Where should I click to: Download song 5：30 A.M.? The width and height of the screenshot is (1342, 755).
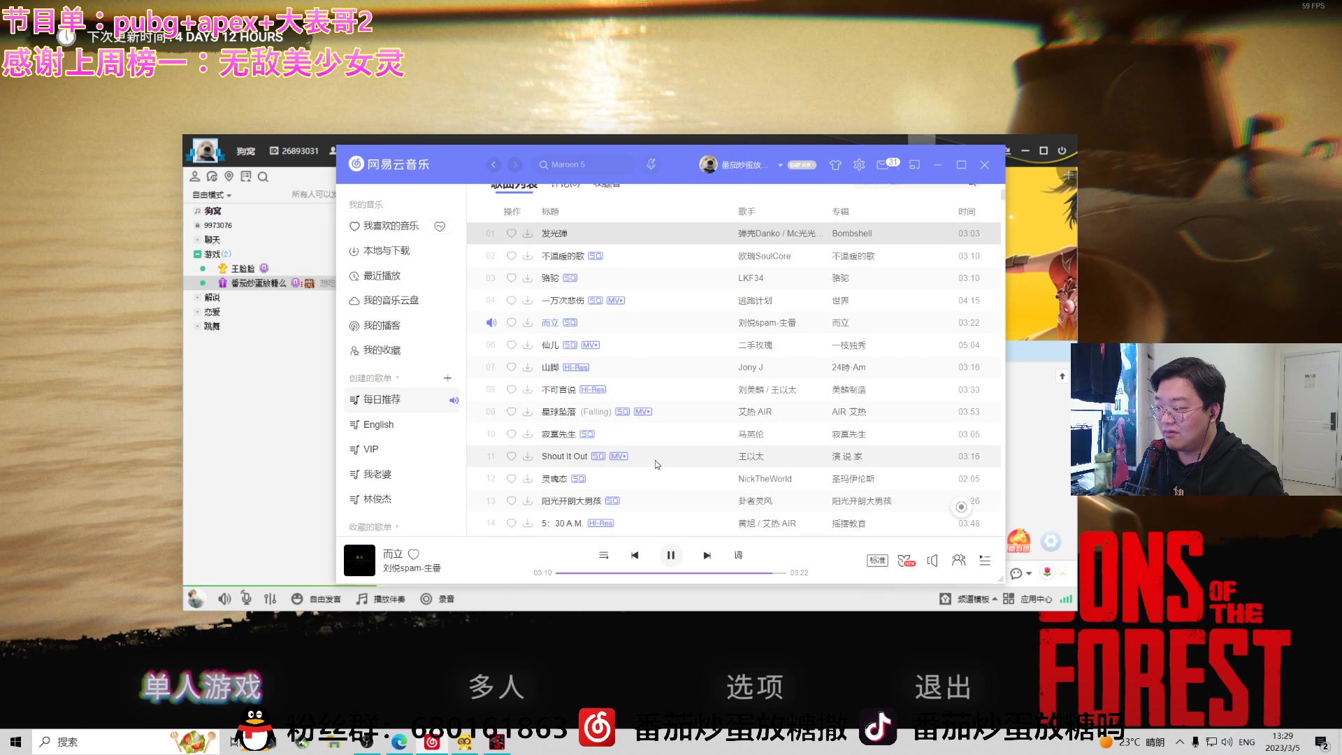(x=528, y=523)
